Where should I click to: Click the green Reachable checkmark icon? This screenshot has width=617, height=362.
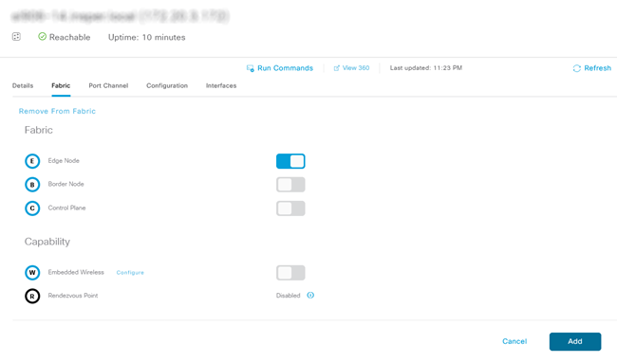(42, 37)
